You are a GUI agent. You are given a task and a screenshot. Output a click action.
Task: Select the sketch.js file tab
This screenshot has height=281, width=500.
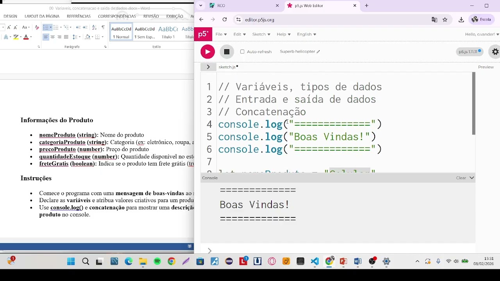(228, 67)
